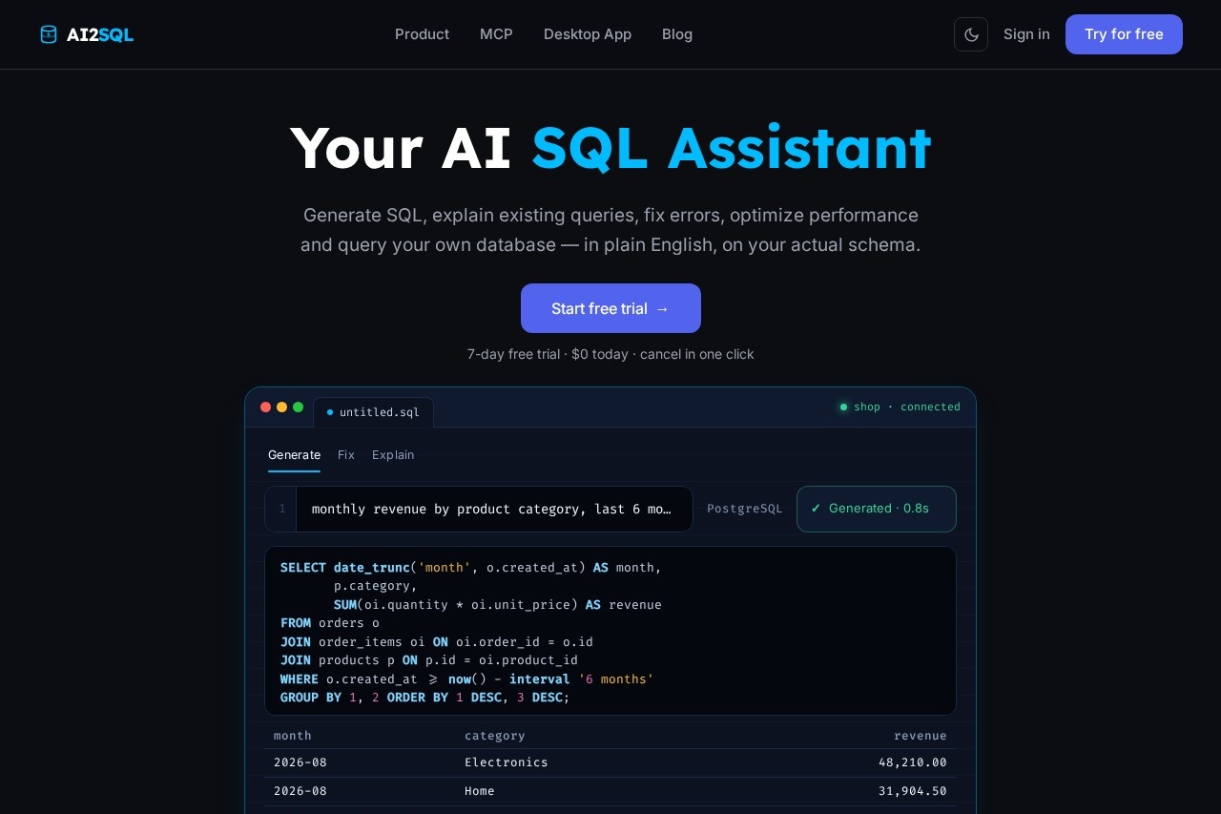
Task: Click the Try for free button
Action: [1124, 34]
